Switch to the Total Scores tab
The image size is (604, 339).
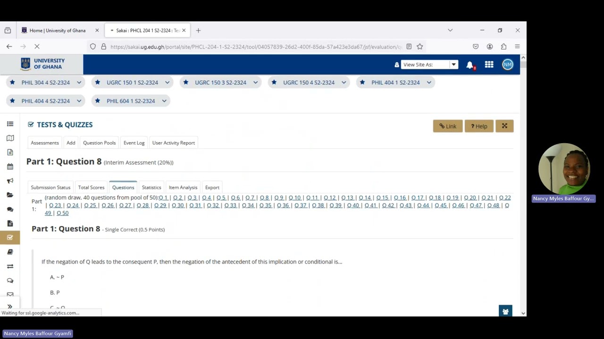click(91, 187)
